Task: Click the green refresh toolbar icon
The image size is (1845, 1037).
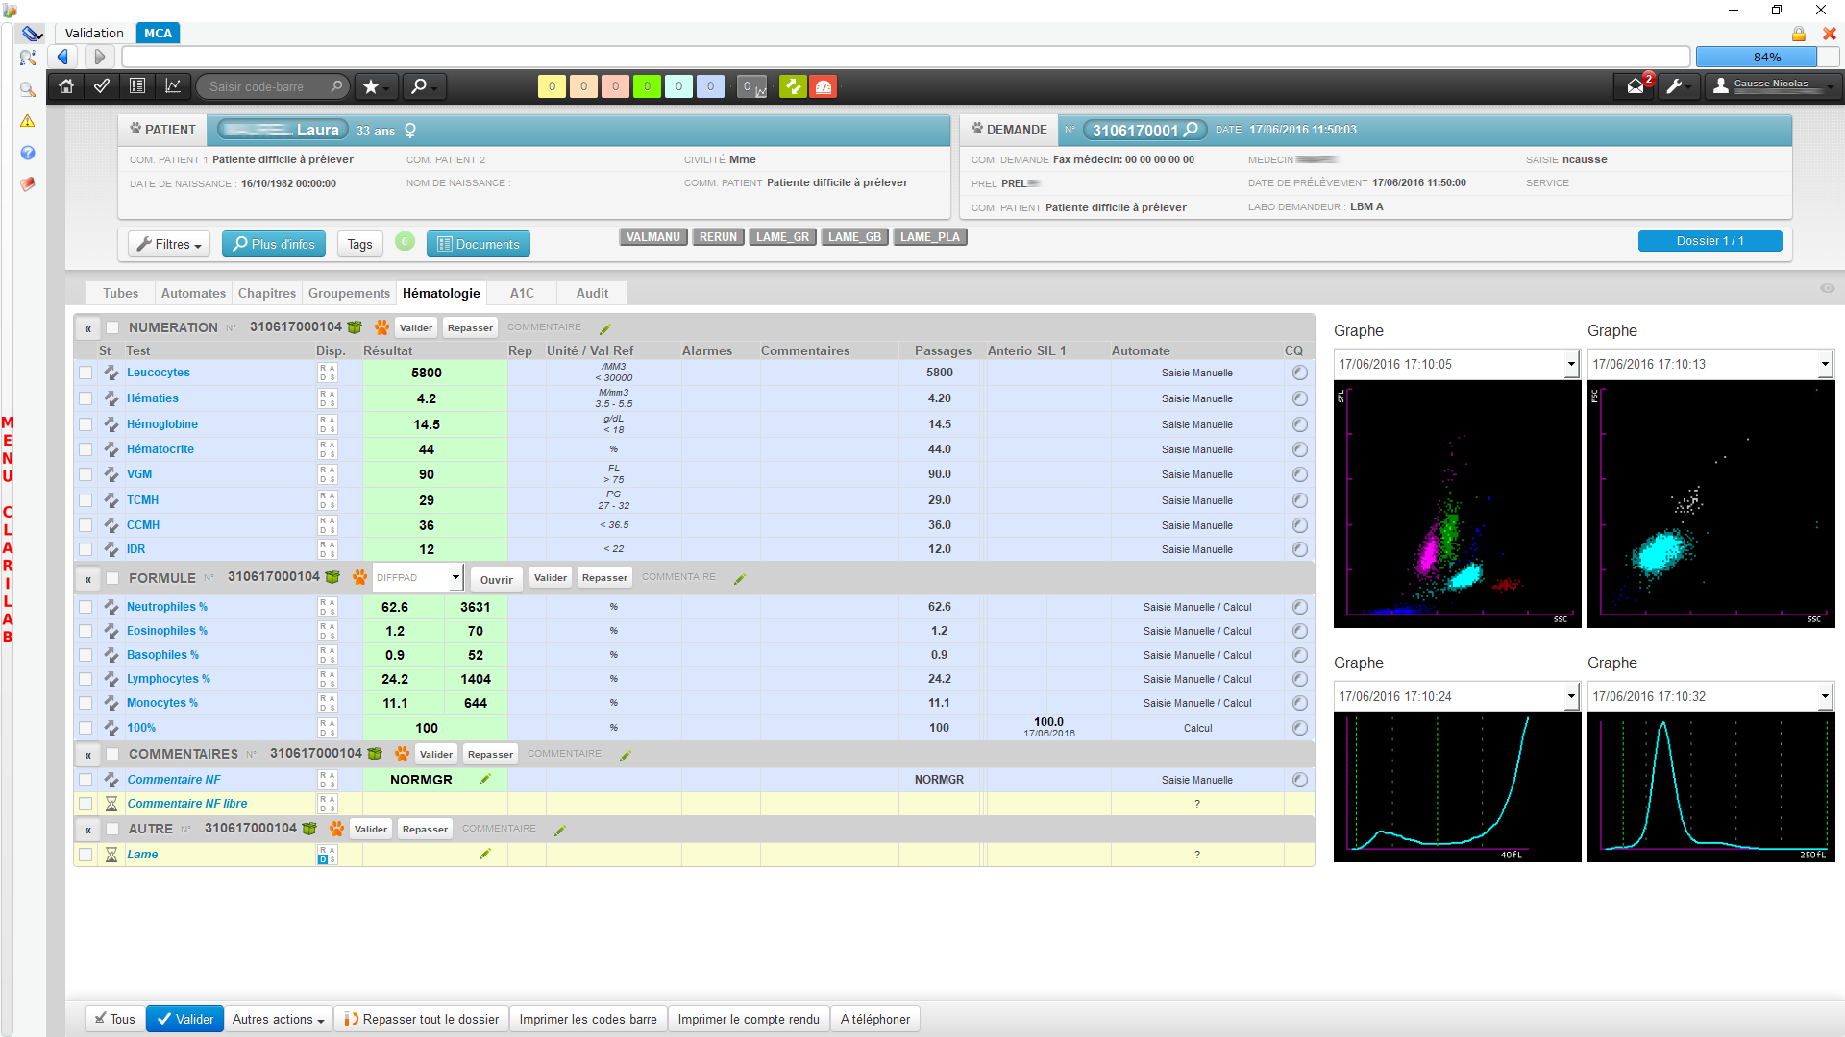Action: 793,86
